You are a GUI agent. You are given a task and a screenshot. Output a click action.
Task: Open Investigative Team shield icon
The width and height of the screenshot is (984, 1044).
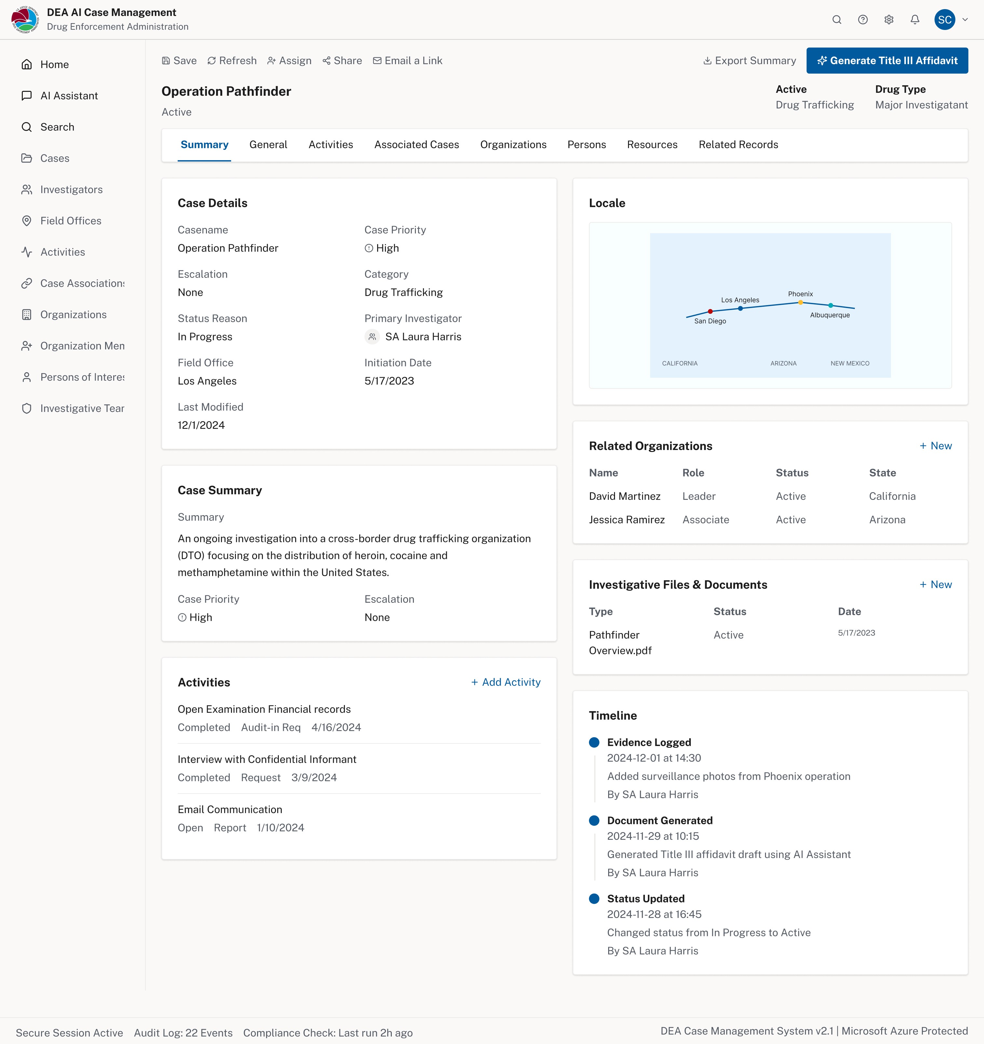coord(27,408)
